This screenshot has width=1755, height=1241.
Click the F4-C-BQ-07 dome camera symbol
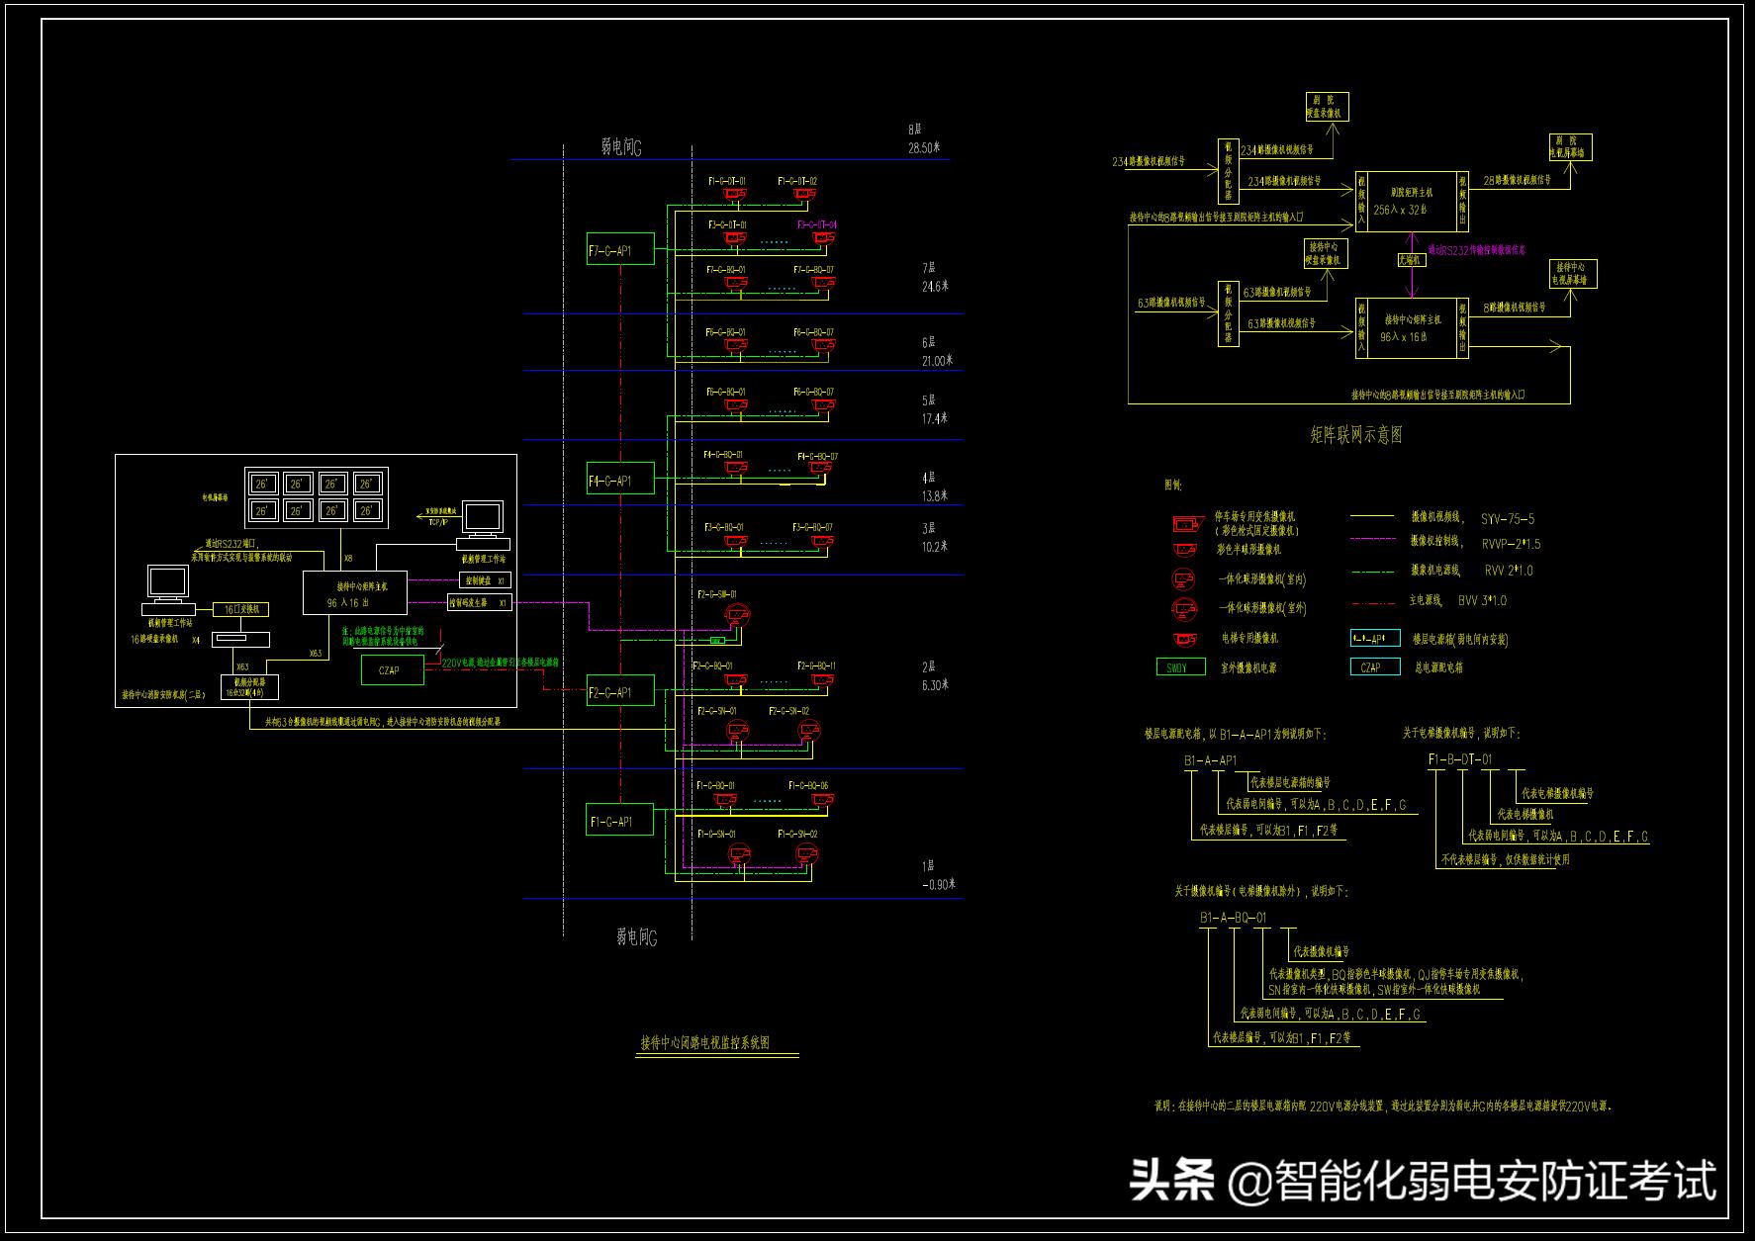821,470
